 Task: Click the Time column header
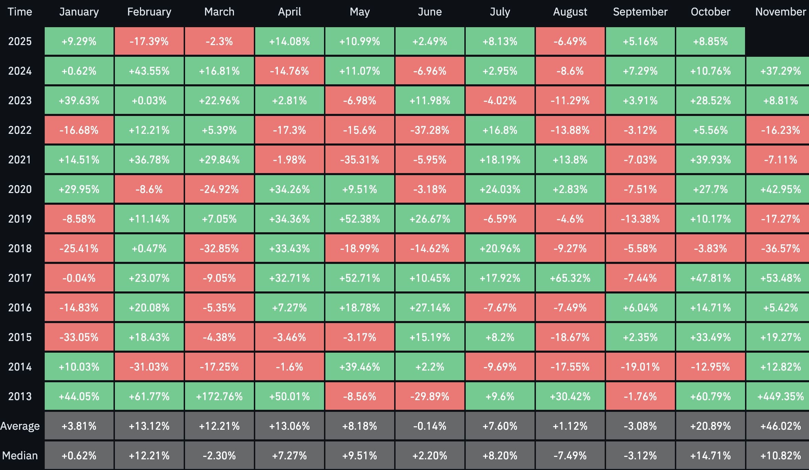point(20,12)
